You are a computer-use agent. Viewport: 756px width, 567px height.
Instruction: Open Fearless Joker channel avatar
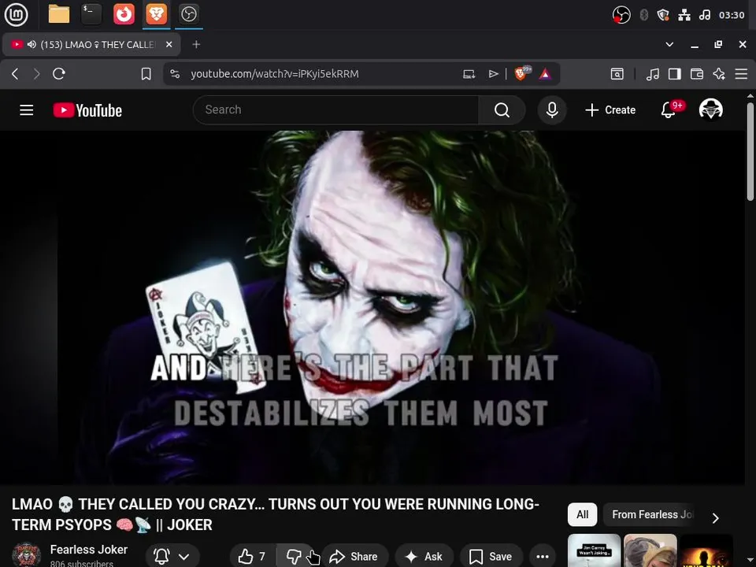tap(26, 554)
